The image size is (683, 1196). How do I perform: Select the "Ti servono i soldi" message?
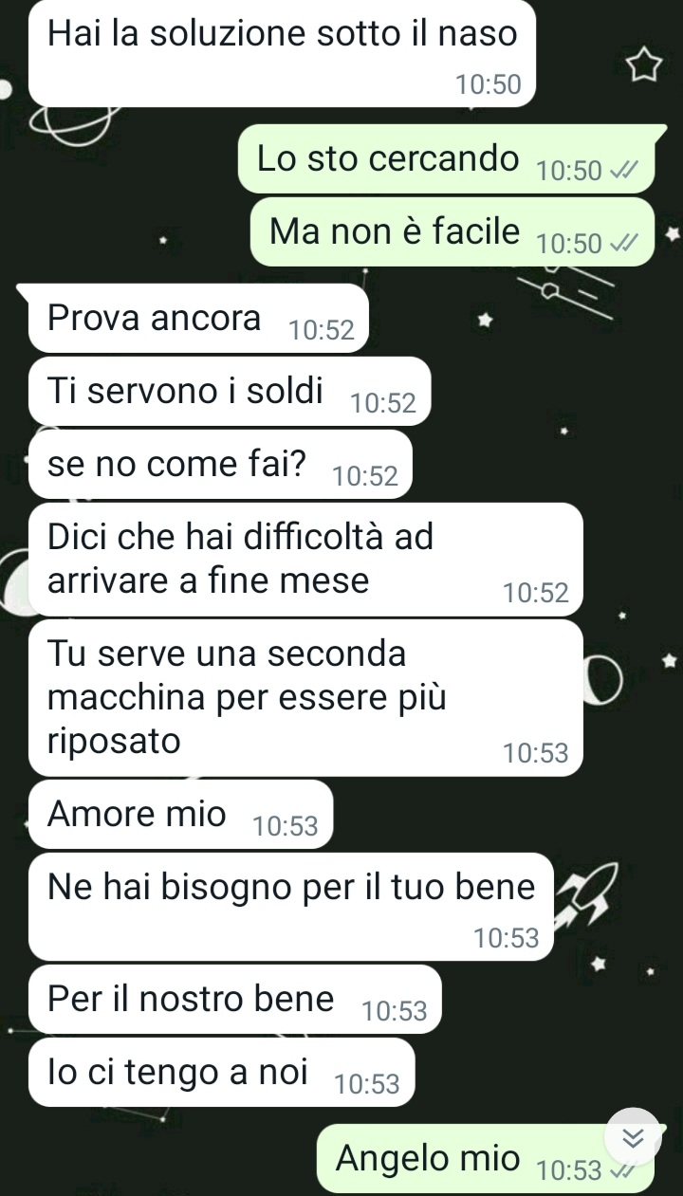(230, 391)
